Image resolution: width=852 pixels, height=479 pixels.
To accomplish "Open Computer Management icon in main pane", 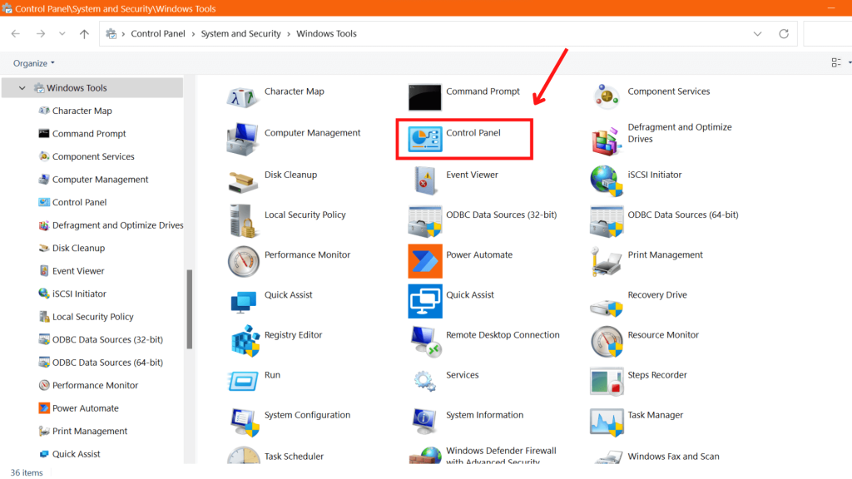I will pos(242,139).
